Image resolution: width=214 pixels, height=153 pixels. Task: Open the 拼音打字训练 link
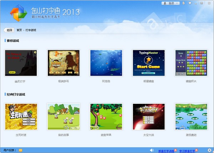tap(166, 151)
